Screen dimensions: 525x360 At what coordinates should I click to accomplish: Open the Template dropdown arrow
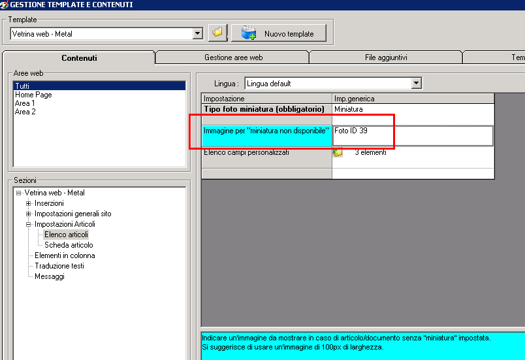tap(198, 33)
